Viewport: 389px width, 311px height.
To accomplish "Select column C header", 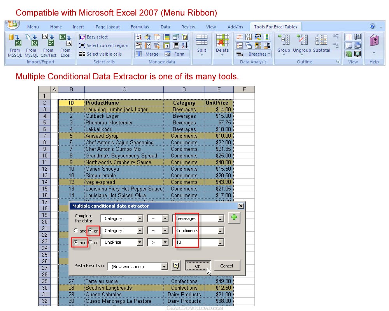I will (x=124, y=89).
